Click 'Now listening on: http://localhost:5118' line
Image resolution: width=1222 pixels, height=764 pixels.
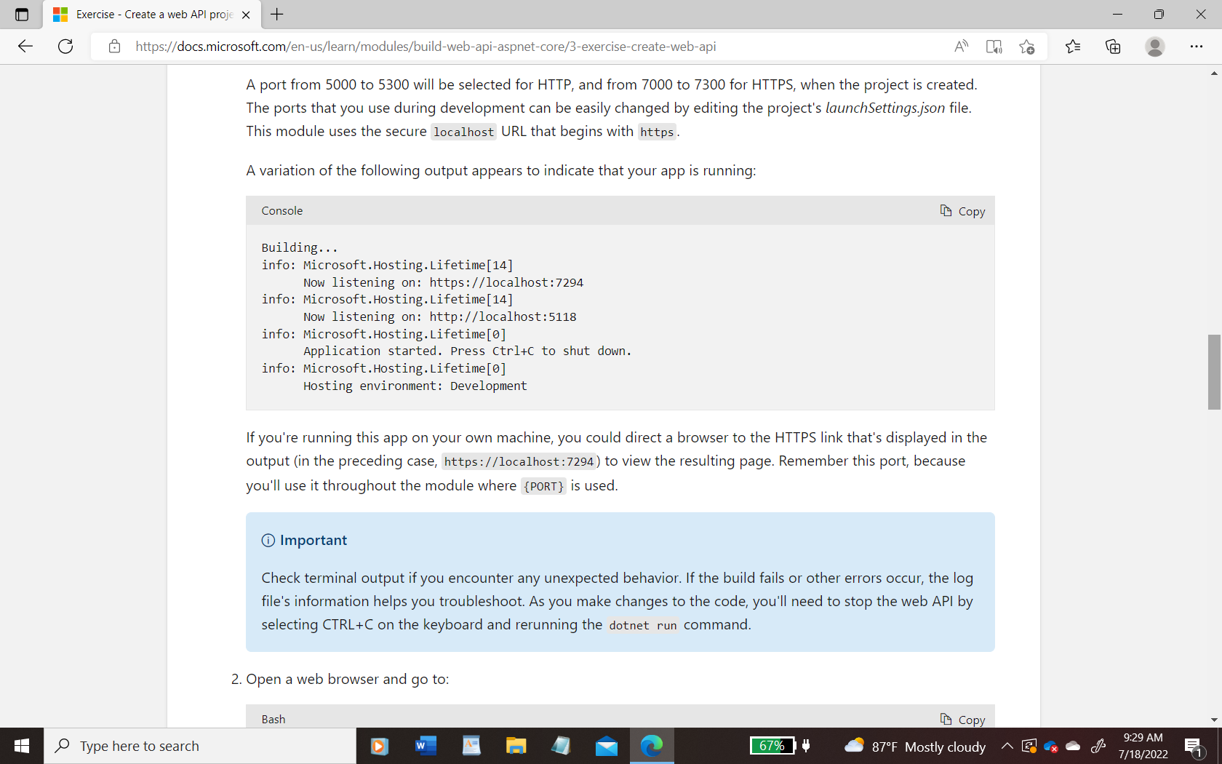(x=440, y=317)
